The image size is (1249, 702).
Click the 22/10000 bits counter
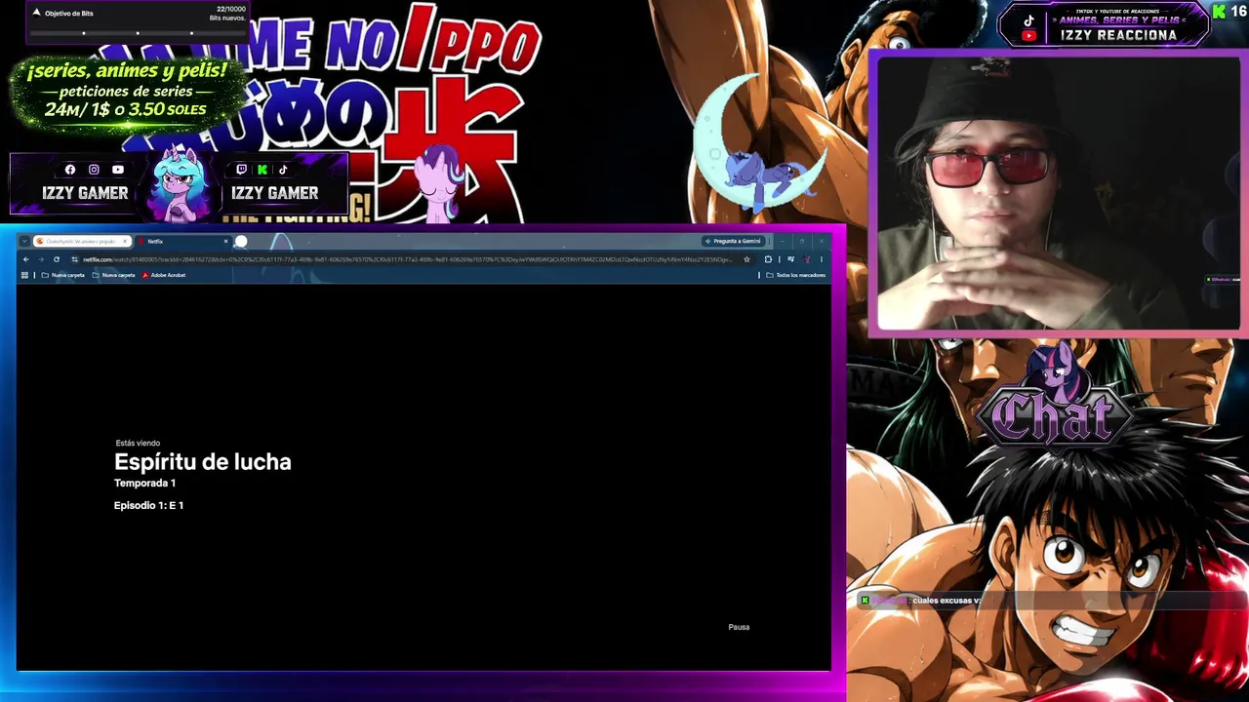[x=230, y=9]
